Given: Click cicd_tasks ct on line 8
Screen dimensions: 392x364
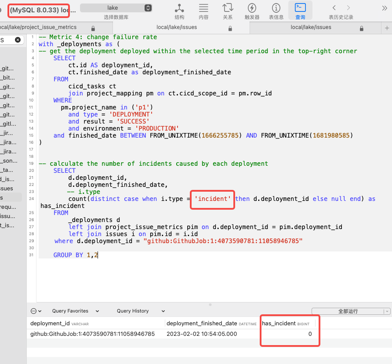Looking at the screenshot, I should click(92, 86).
